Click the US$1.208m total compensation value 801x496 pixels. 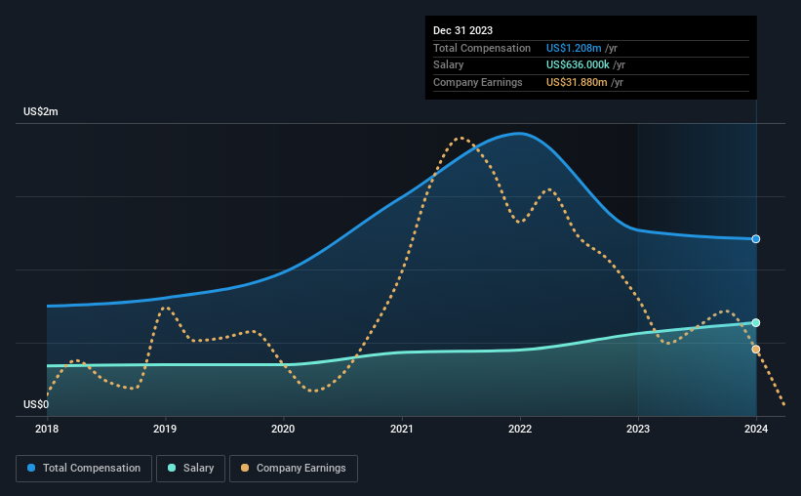click(574, 48)
